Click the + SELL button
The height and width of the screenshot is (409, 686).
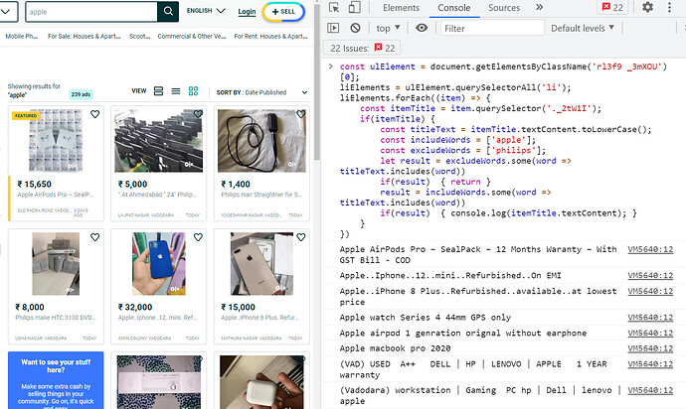pyautogui.click(x=283, y=12)
